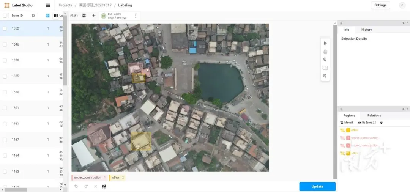Zoom out of the aerial image
Viewport: 410px width, 192px height.
pyautogui.click(x=325, y=76)
